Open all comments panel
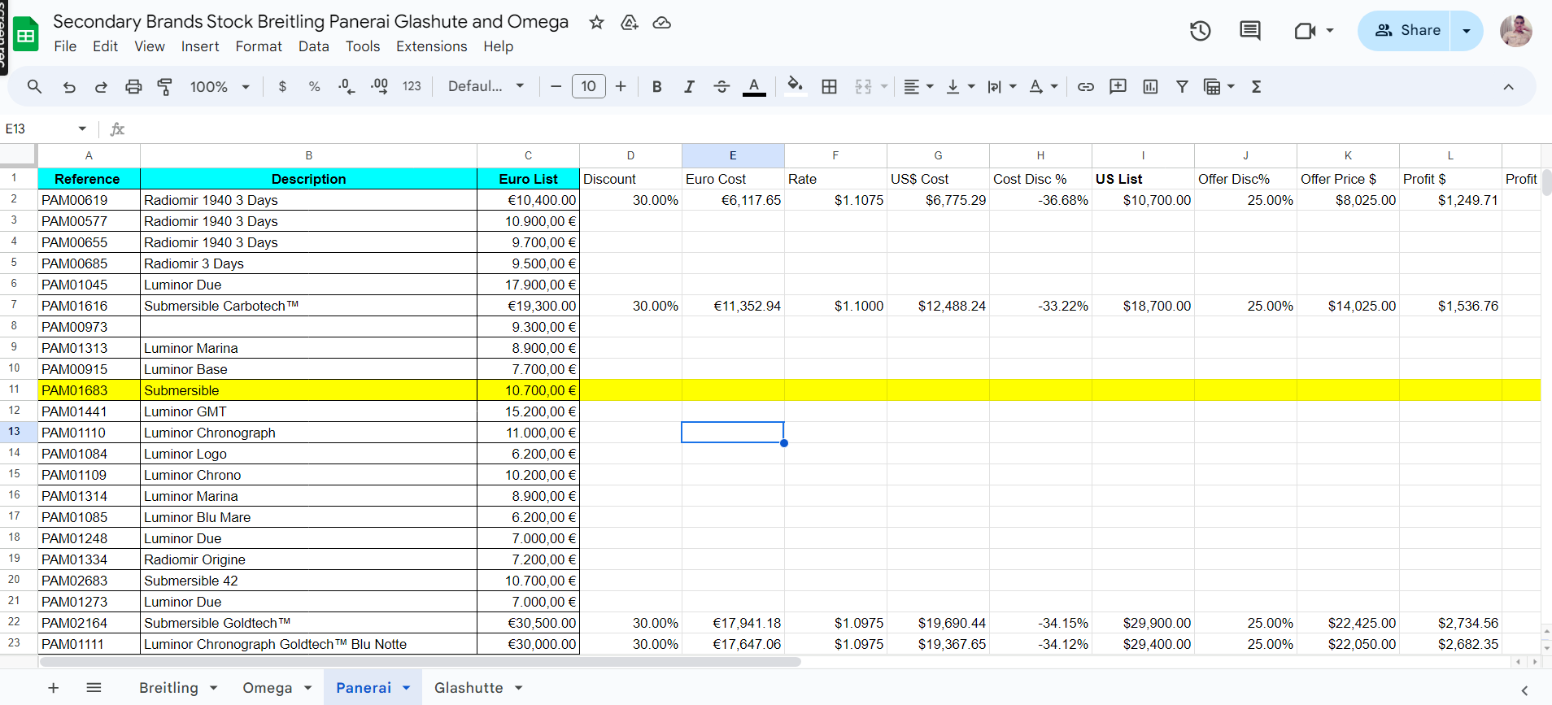Image resolution: width=1552 pixels, height=705 pixels. pos(1250,31)
